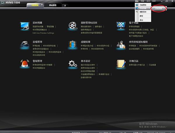Click the 警報管理 section heading
The width and height of the screenshot is (175, 133).
(x=37, y=61)
